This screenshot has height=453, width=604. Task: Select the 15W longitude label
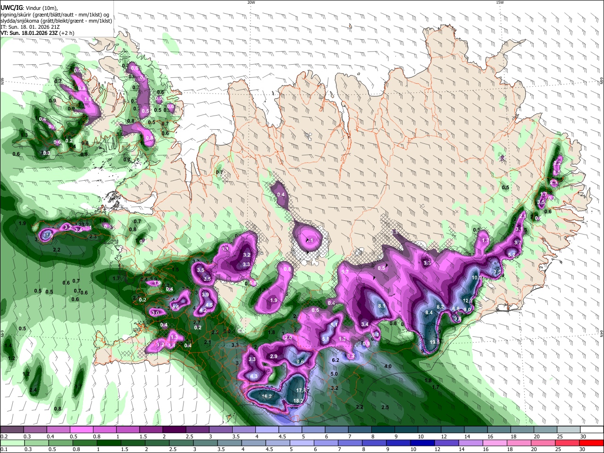click(500, 2)
